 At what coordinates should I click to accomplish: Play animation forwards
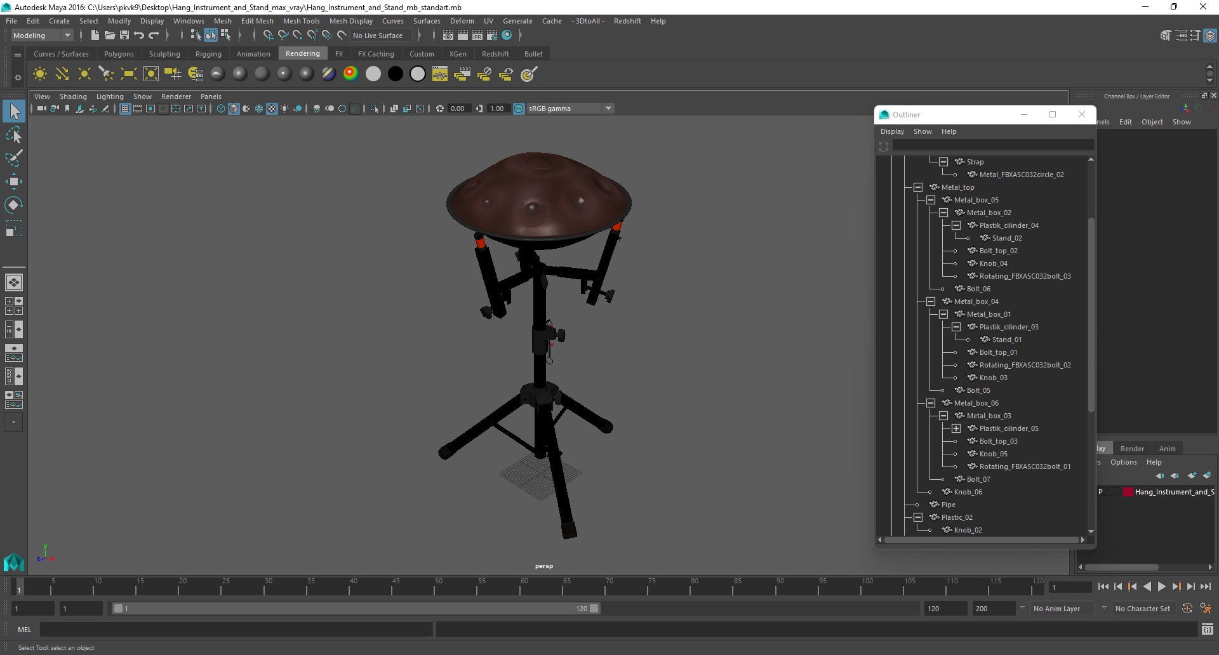tap(1161, 587)
